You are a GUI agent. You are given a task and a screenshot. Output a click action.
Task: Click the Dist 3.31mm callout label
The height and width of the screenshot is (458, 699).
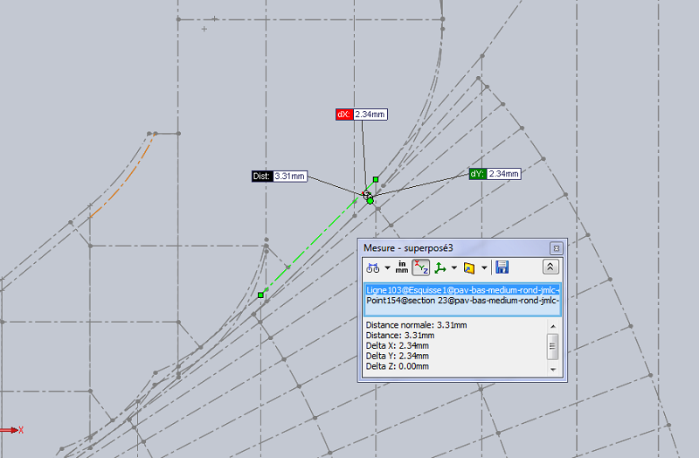tap(280, 177)
